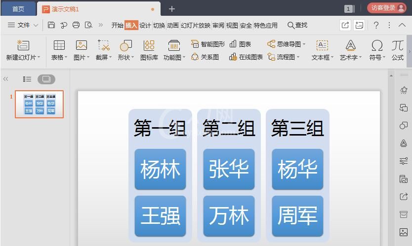Viewport: 412px width, 246px height.
Task: Insert a 文本框 text box
Action: tap(322, 45)
